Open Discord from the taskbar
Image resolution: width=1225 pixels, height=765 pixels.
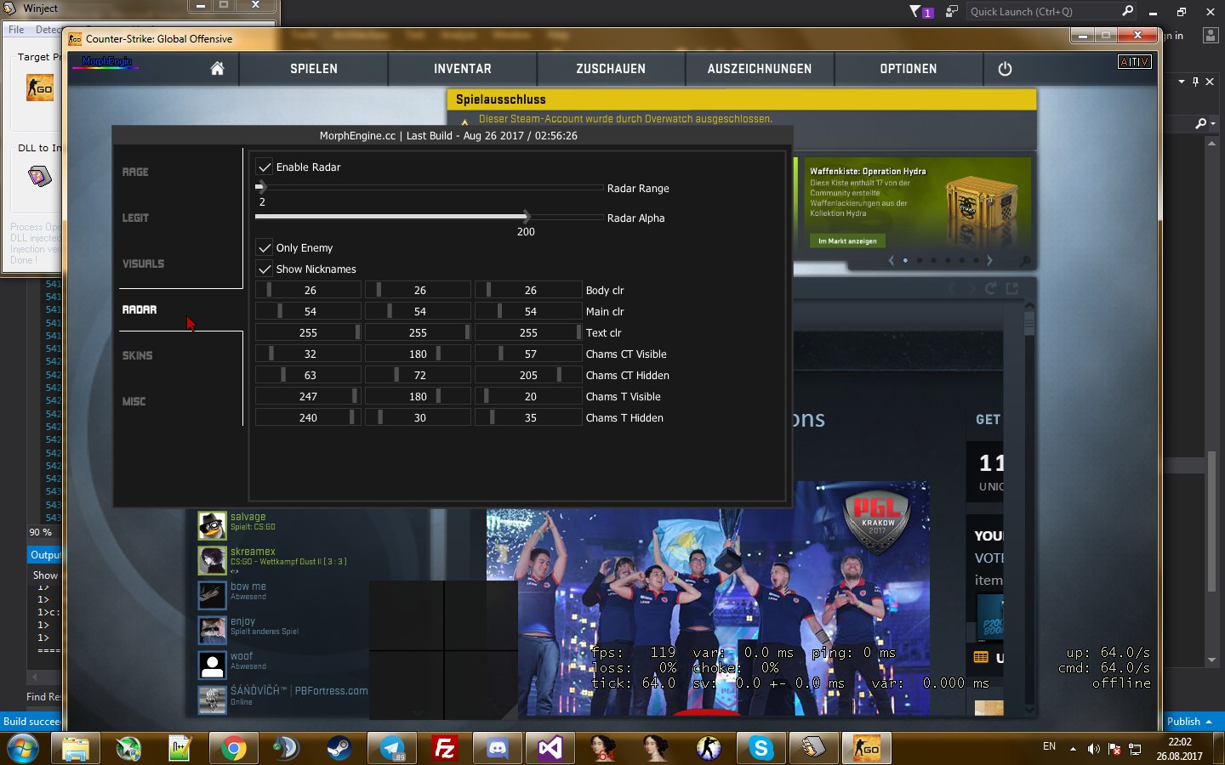(498, 748)
